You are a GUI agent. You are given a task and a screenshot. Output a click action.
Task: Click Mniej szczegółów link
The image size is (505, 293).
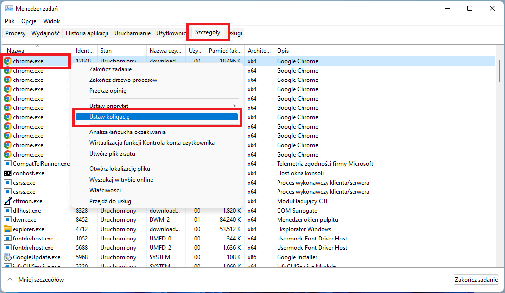click(41, 280)
